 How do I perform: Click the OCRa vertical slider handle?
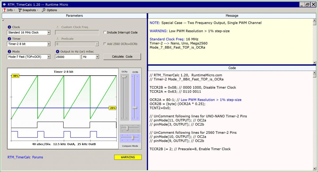tap(124, 77)
